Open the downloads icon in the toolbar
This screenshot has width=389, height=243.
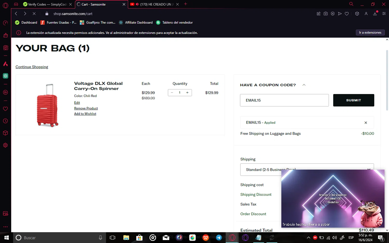coord(375,13)
